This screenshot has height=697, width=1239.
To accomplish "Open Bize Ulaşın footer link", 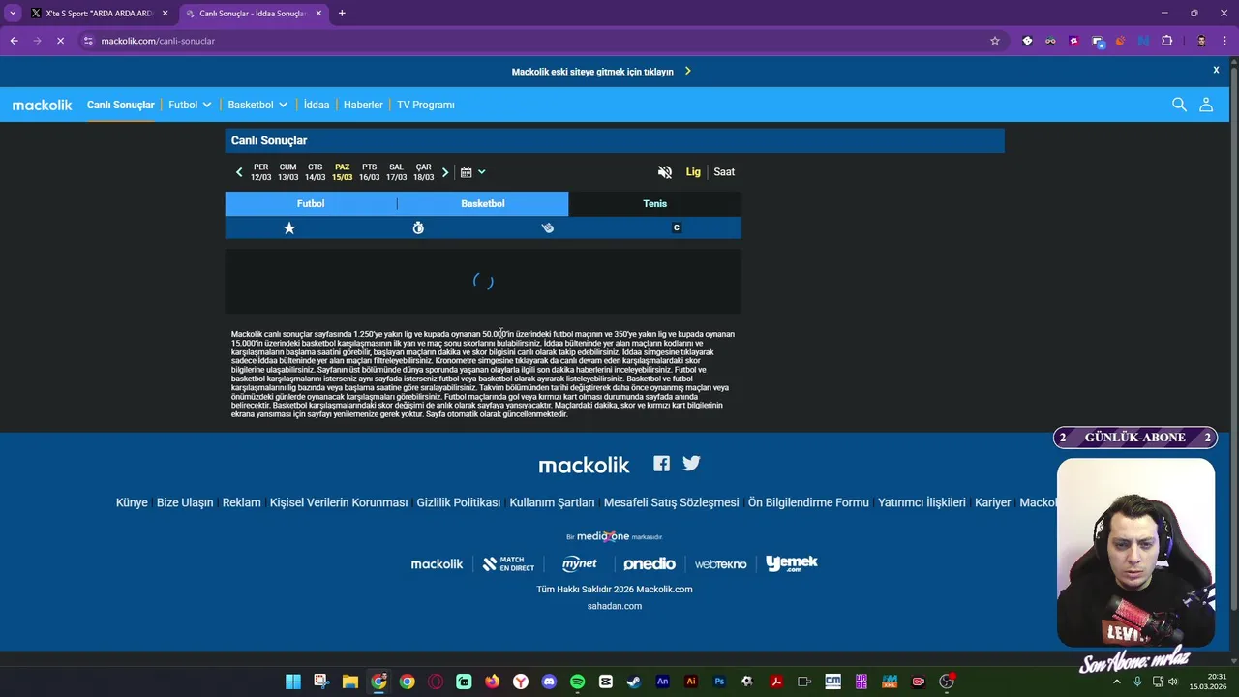I will (185, 502).
